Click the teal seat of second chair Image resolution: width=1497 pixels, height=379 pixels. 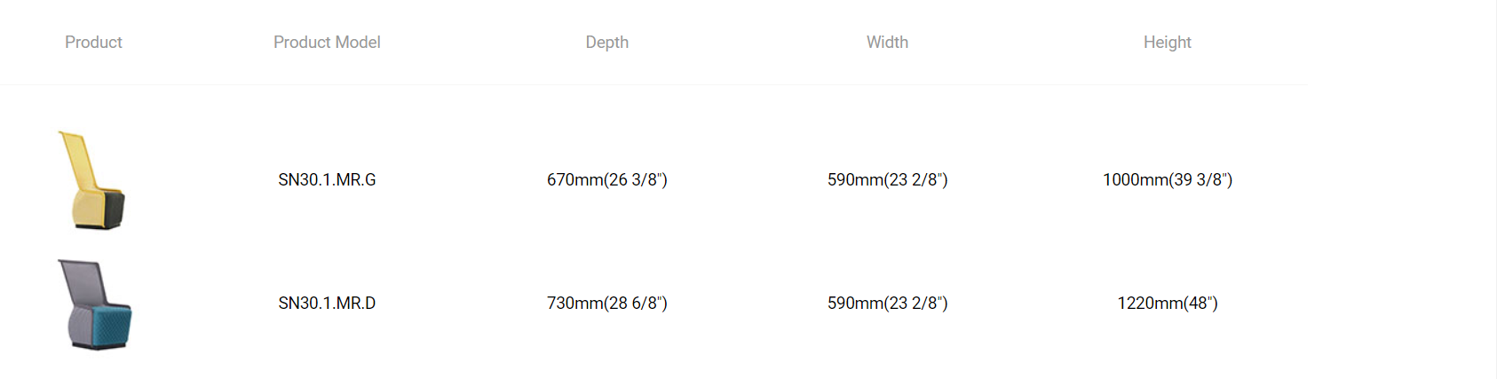pyautogui.click(x=114, y=325)
